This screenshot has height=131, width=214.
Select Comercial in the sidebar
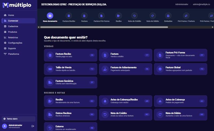[x=18, y=21]
